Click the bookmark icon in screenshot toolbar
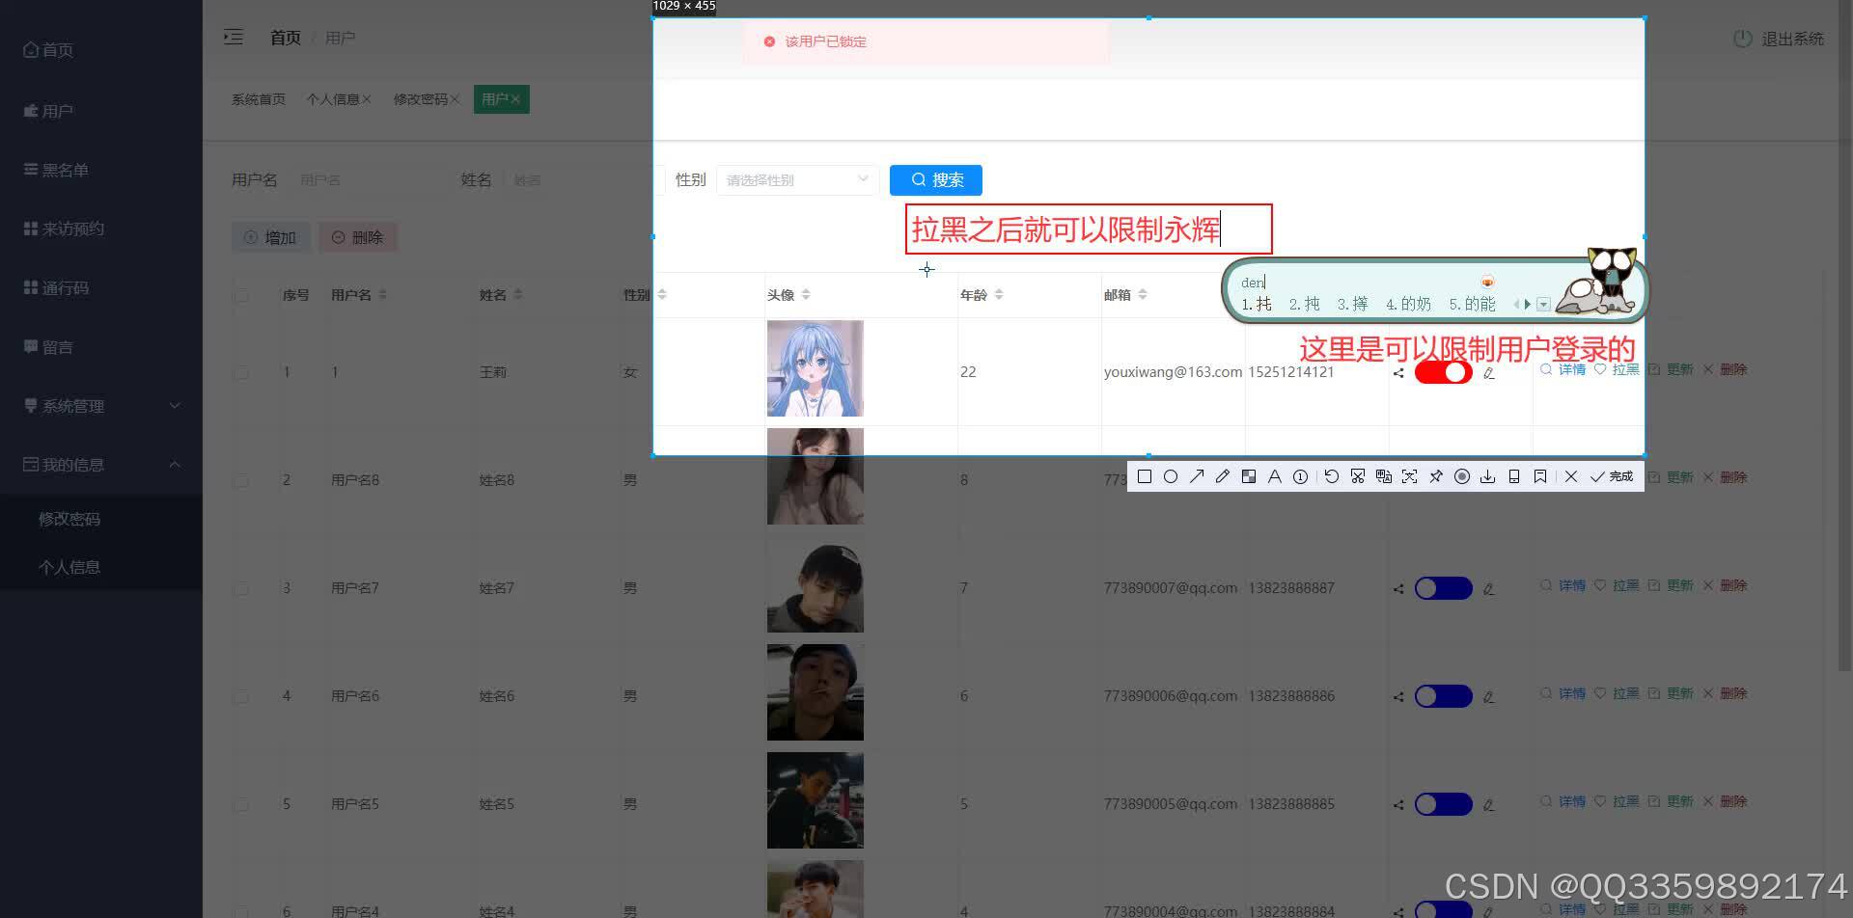The height and width of the screenshot is (918, 1853). click(1540, 476)
